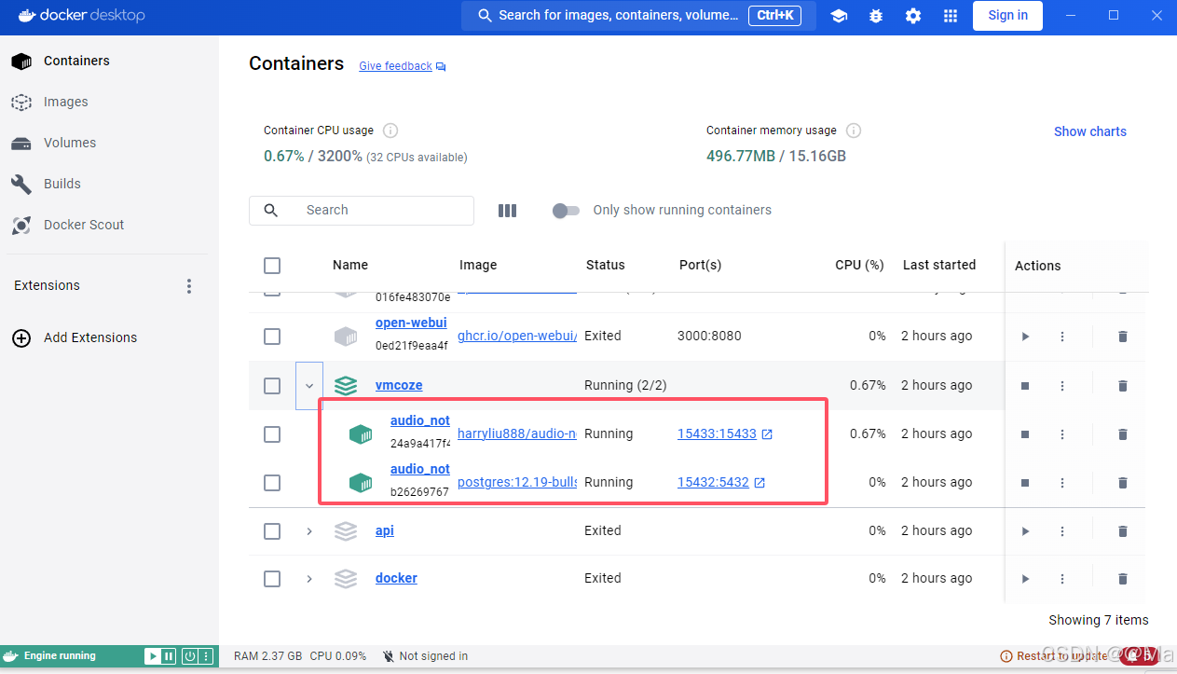Click the engine power button in status bar
This screenshot has height=674, width=1177.
pos(190,656)
